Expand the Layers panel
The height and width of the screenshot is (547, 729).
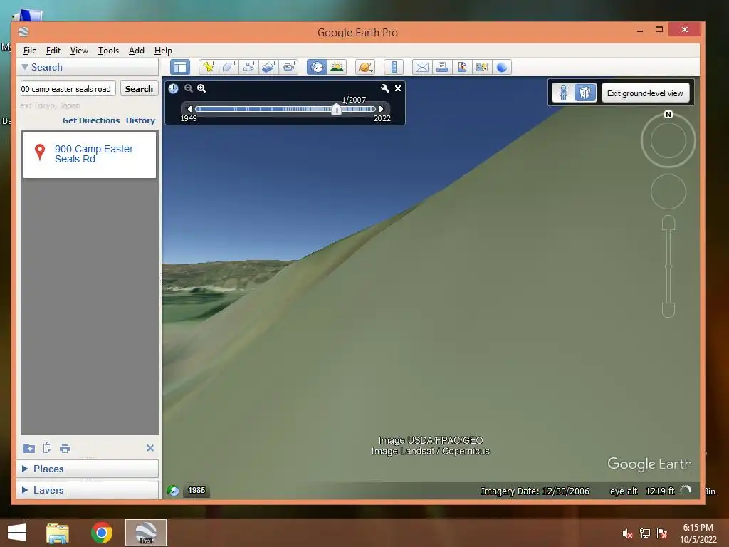tap(25, 490)
